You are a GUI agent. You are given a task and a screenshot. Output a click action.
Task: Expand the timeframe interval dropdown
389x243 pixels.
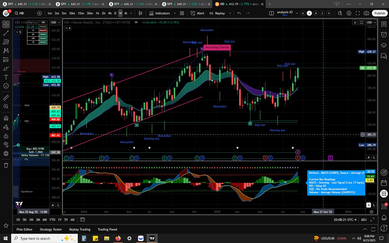point(131,13)
